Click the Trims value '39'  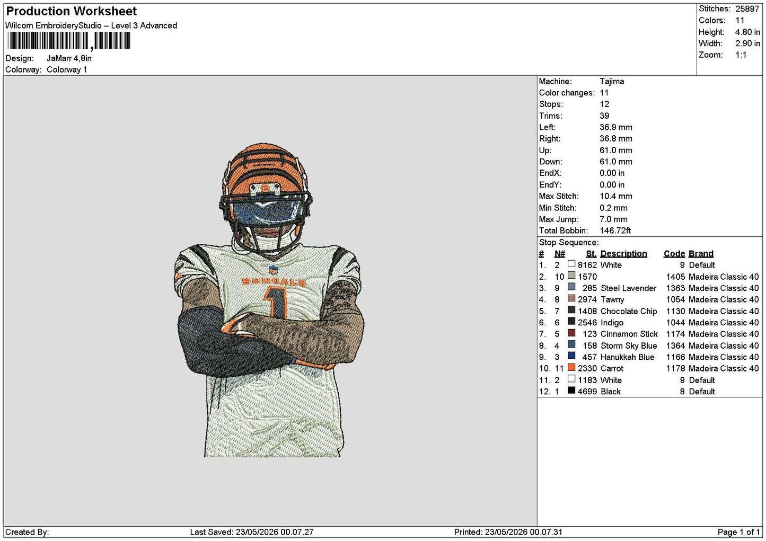click(604, 116)
